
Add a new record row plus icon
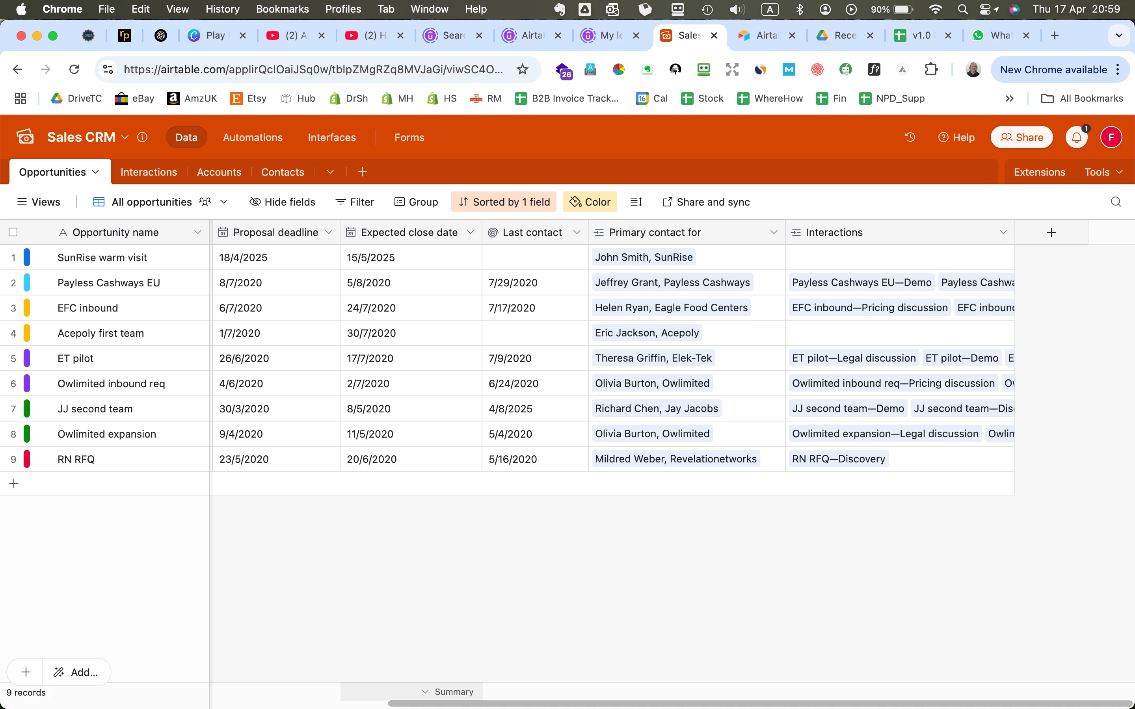coord(14,484)
